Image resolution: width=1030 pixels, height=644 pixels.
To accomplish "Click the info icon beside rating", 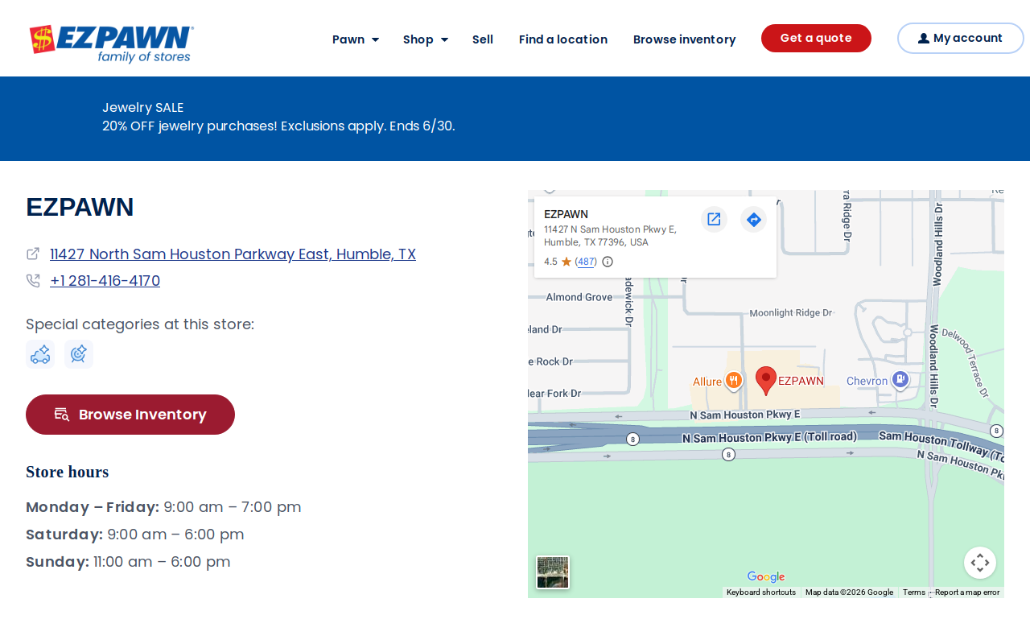I will (608, 262).
